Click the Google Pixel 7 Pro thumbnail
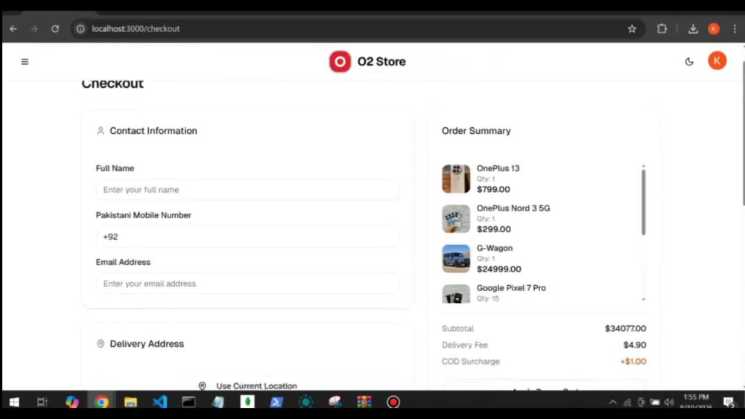 tap(456, 294)
